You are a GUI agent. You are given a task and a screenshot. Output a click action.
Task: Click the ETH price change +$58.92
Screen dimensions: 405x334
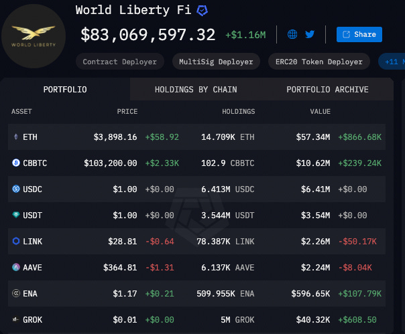click(162, 137)
